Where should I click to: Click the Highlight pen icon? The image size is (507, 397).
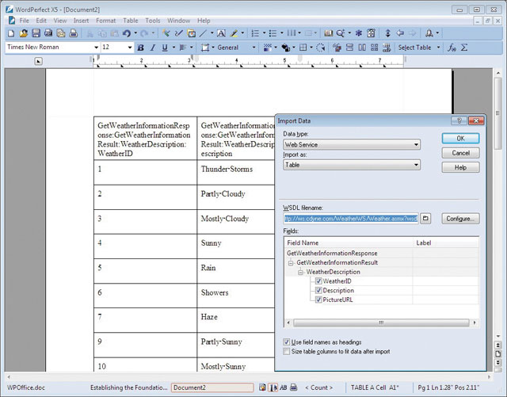tap(234, 33)
